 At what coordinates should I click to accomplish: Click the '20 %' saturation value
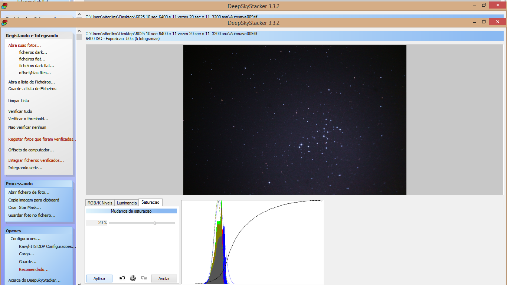click(102, 223)
